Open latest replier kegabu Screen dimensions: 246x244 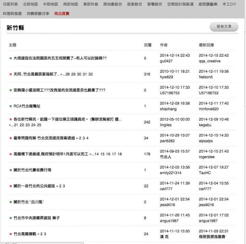coord(205,125)
